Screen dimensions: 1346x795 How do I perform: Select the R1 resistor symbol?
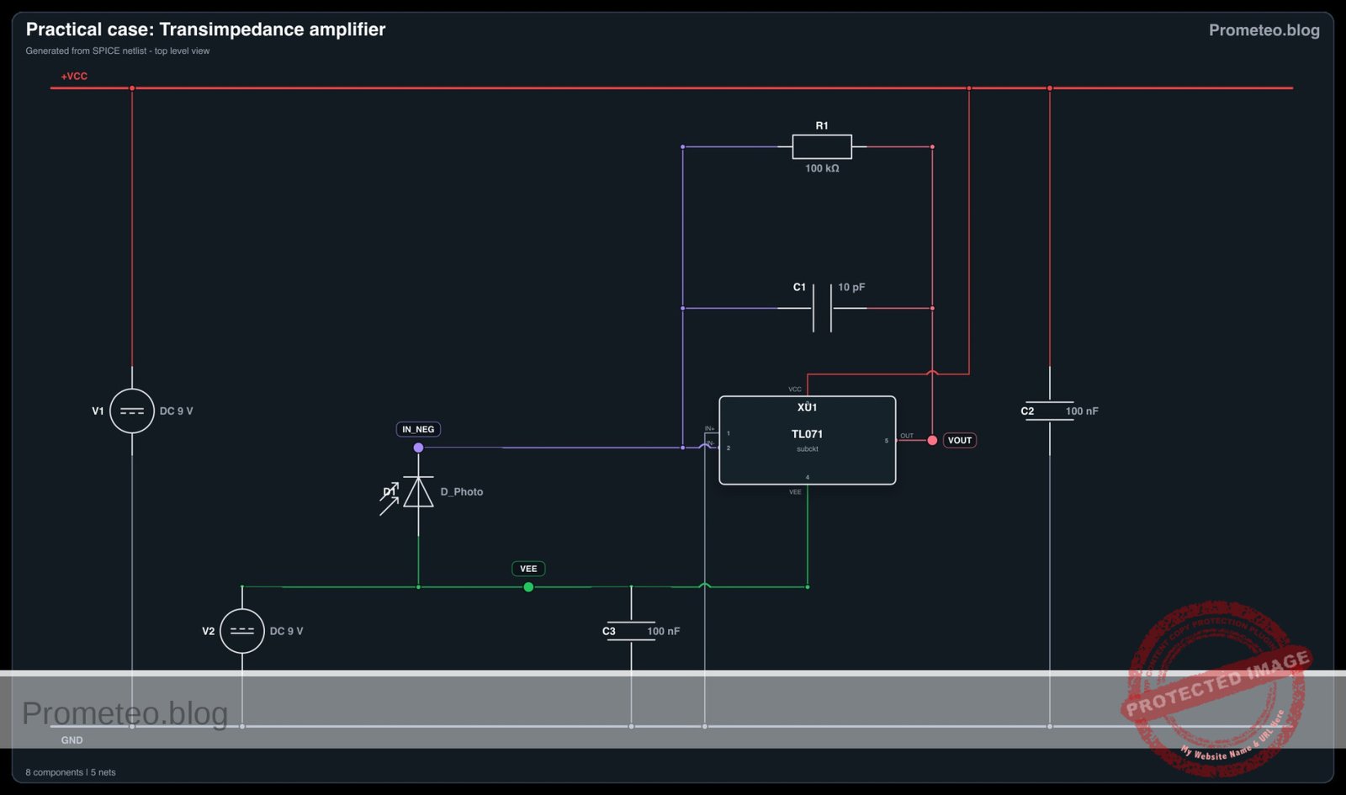tap(822, 146)
